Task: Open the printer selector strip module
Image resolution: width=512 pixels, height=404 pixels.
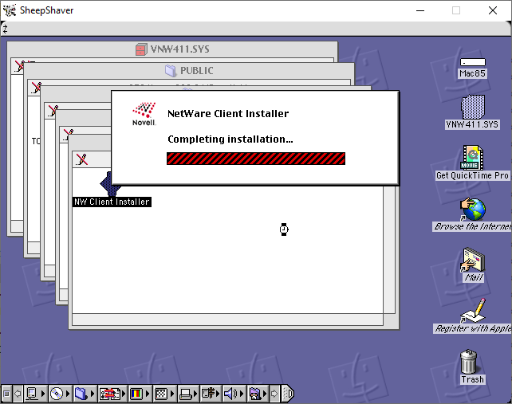Action: tap(188, 394)
